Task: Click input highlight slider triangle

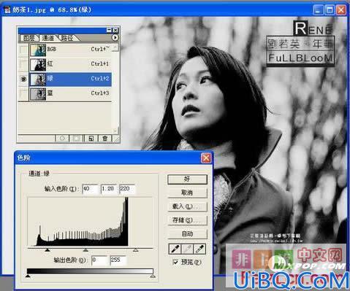Action: pos(135,250)
